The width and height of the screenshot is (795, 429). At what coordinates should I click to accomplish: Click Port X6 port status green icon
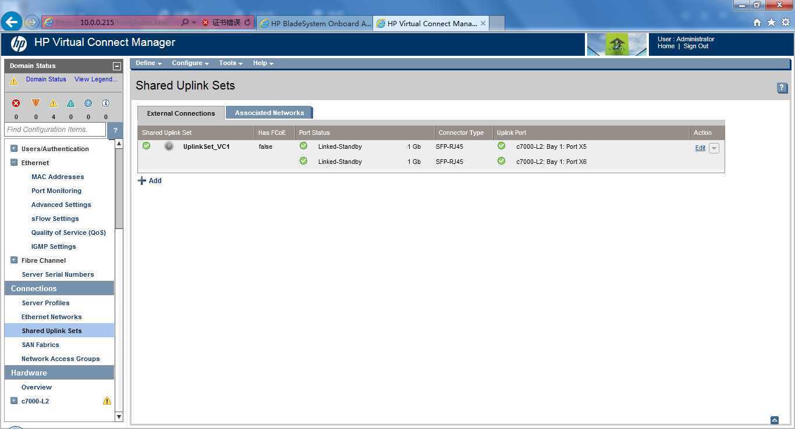point(303,161)
